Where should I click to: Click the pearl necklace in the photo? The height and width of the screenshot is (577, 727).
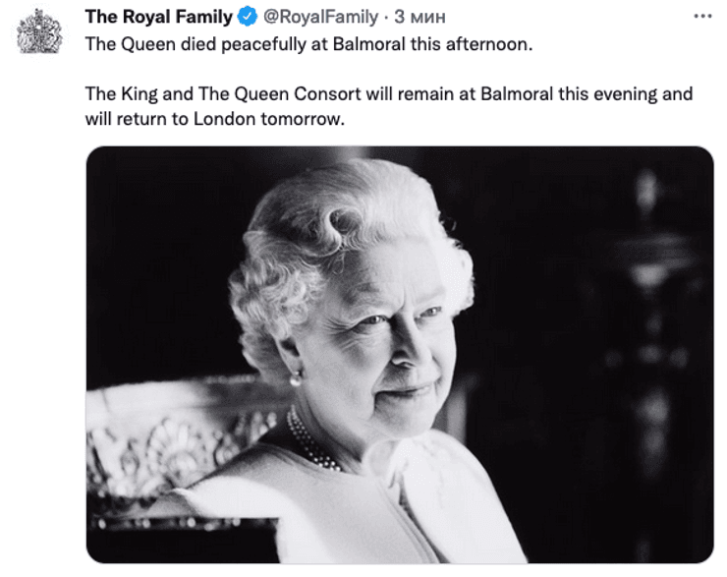click(310, 438)
